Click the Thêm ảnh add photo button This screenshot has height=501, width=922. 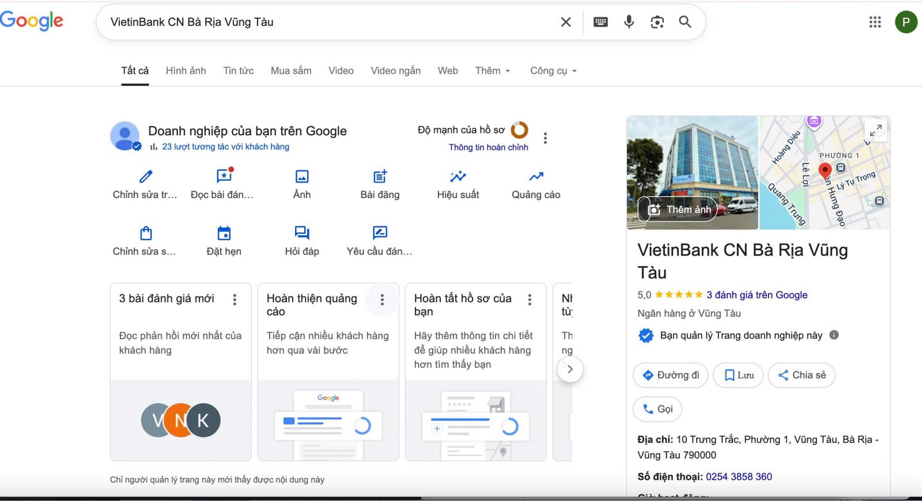[678, 210]
